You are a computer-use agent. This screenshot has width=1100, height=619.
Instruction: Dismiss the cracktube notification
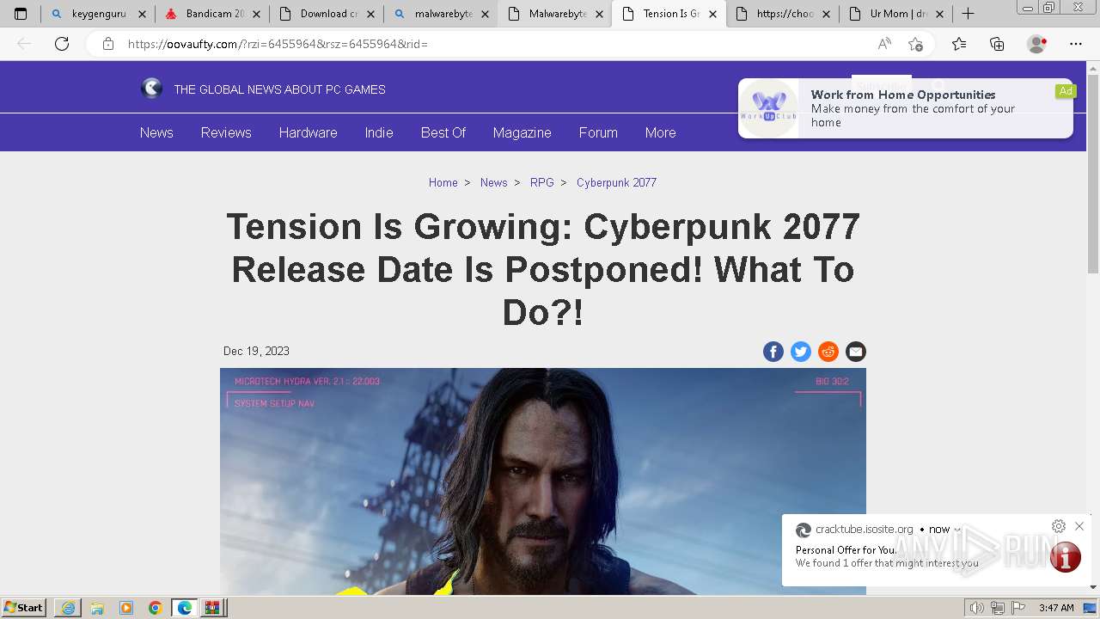tap(1079, 526)
